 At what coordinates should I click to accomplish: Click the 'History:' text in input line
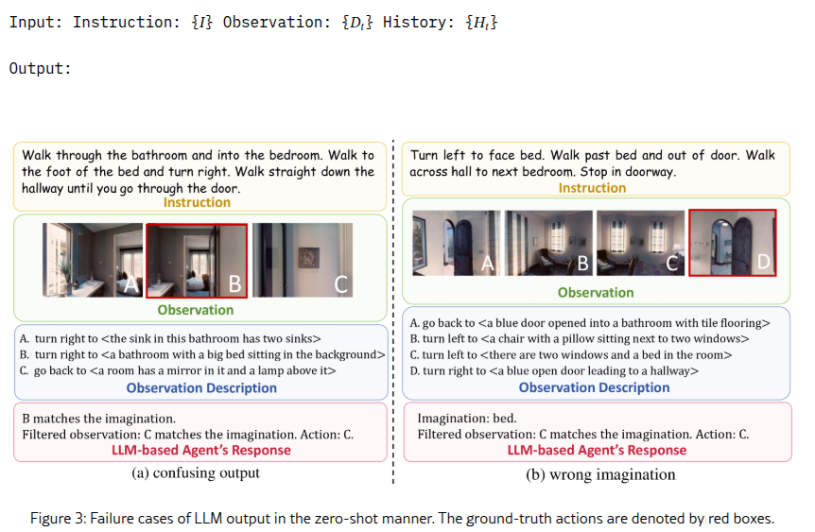click(x=419, y=23)
